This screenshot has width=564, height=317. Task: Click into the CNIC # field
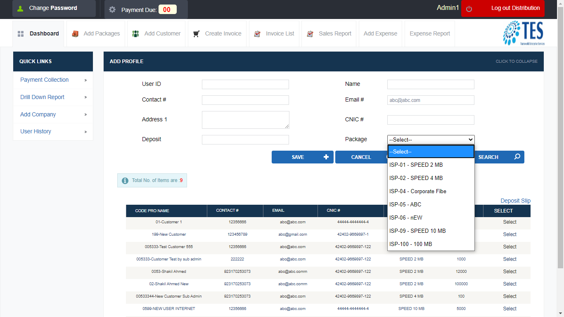[431, 120]
